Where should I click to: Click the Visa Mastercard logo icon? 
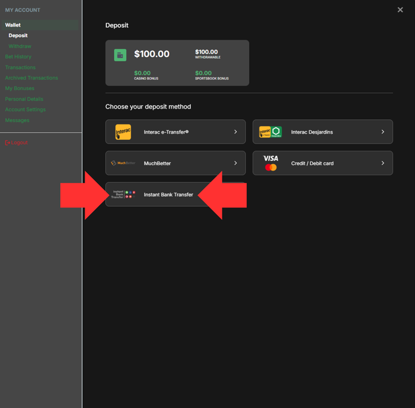point(271,163)
